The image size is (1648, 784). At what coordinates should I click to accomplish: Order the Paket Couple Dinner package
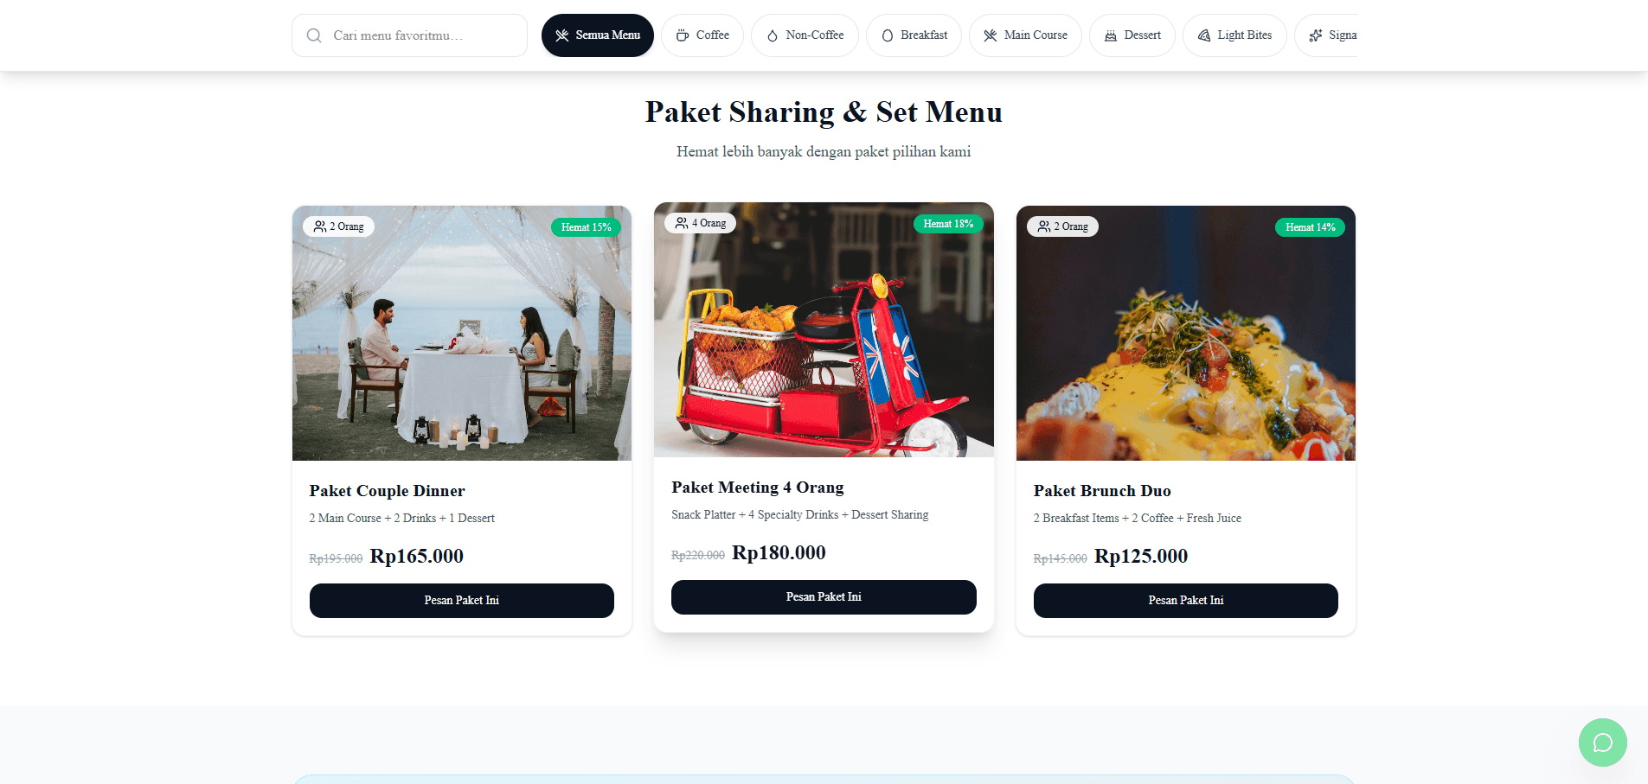click(461, 601)
